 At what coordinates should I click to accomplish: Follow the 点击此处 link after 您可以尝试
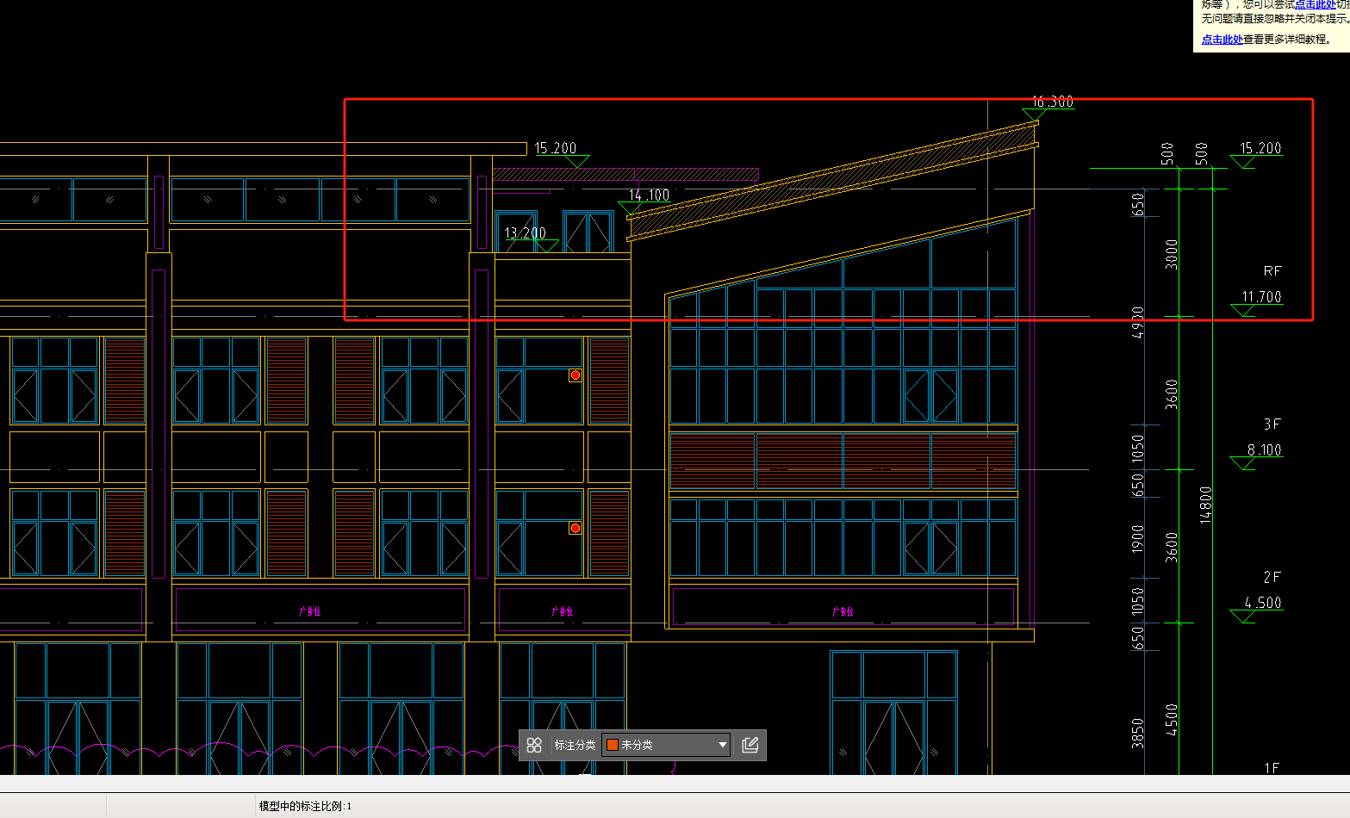pyautogui.click(x=1315, y=4)
